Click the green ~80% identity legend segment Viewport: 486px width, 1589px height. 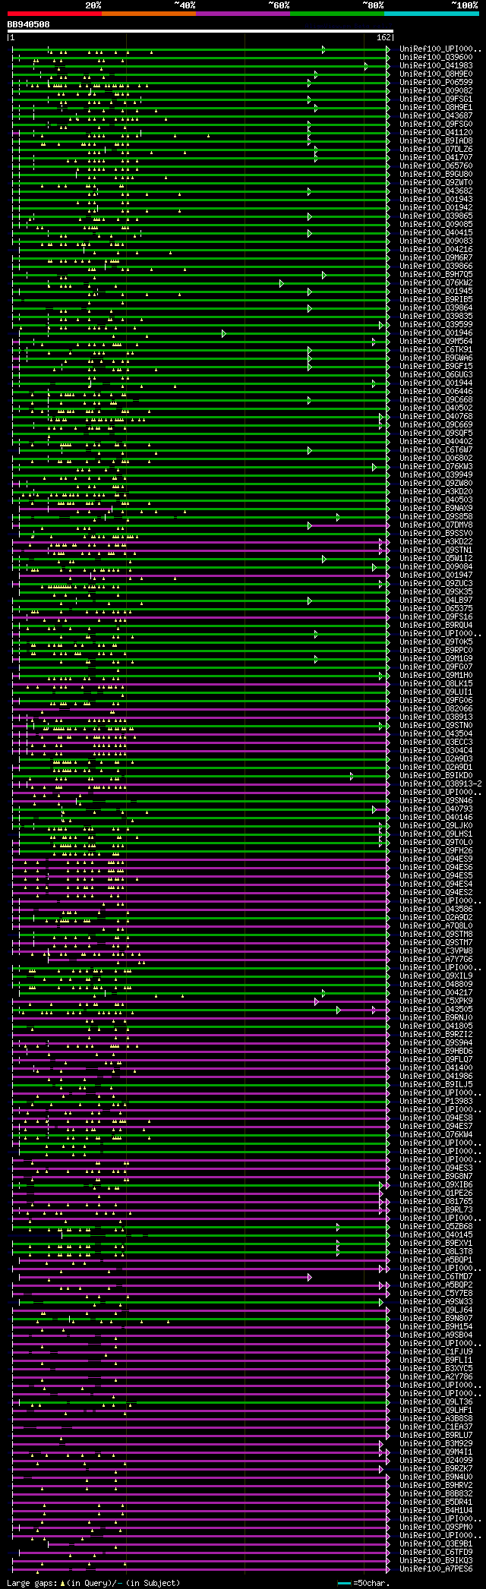pos(337,13)
